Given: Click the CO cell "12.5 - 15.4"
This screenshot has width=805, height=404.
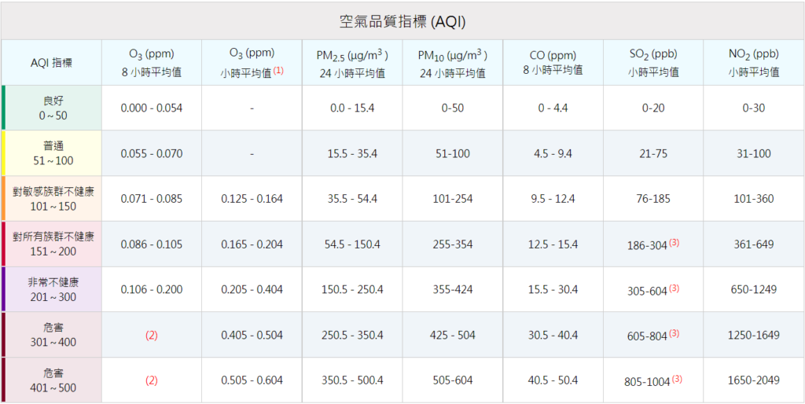Looking at the screenshot, I should (x=553, y=244).
